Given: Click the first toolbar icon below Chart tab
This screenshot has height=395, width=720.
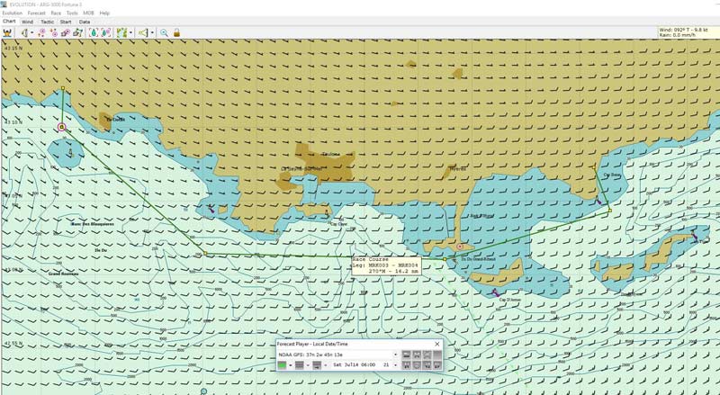Looking at the screenshot, I should pos(8,32).
